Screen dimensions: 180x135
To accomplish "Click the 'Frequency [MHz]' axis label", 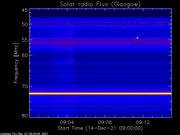I will click(x=16, y=63).
